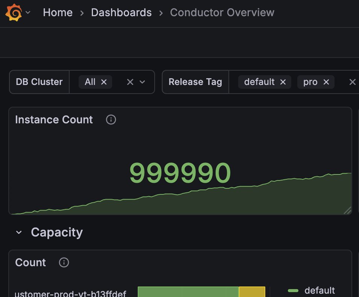
Task: Open Dashboards breadcrumb link
Action: point(121,12)
